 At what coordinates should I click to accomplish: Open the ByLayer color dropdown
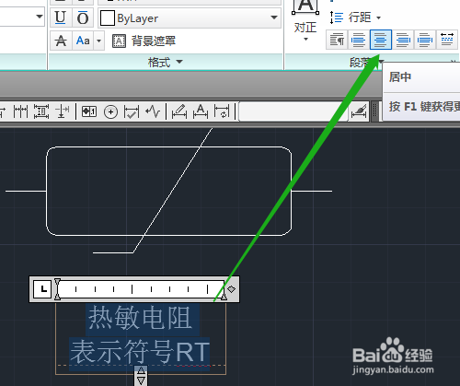[274, 18]
